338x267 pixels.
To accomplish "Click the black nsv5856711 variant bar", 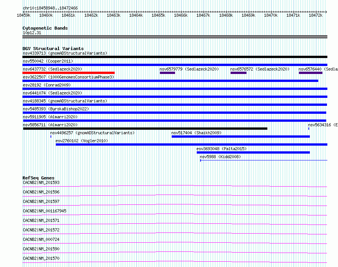I will point(145,129).
